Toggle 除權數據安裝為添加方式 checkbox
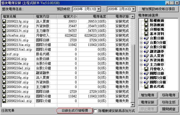 click(x=96, y=111)
